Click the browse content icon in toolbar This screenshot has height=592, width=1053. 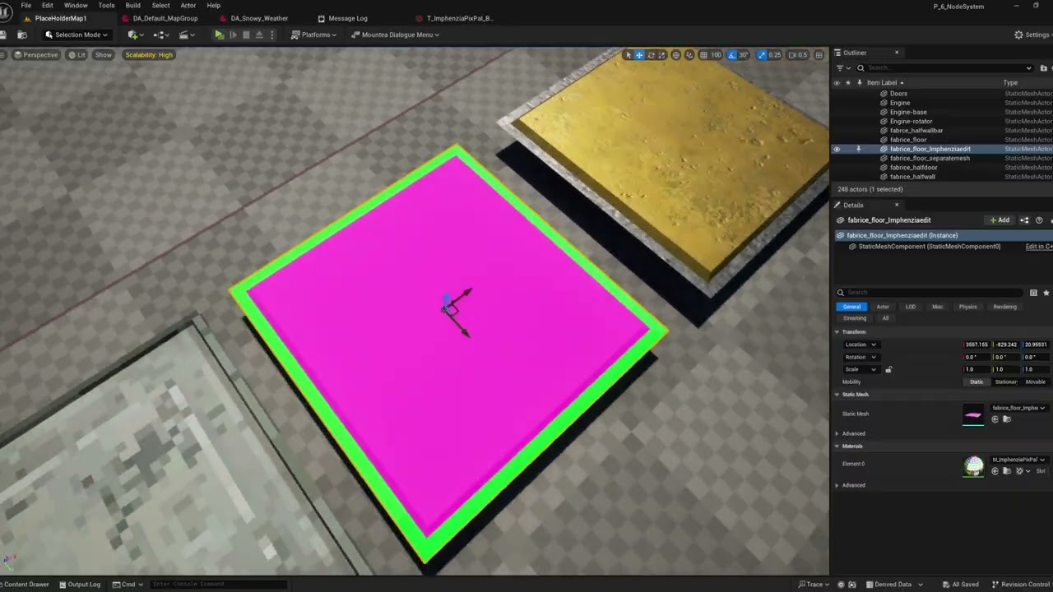pos(22,35)
